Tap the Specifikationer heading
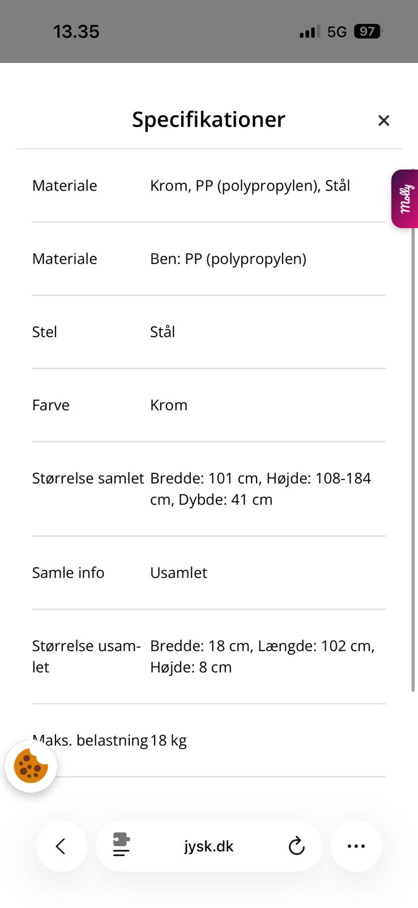This screenshot has width=418, height=908. 208,119
